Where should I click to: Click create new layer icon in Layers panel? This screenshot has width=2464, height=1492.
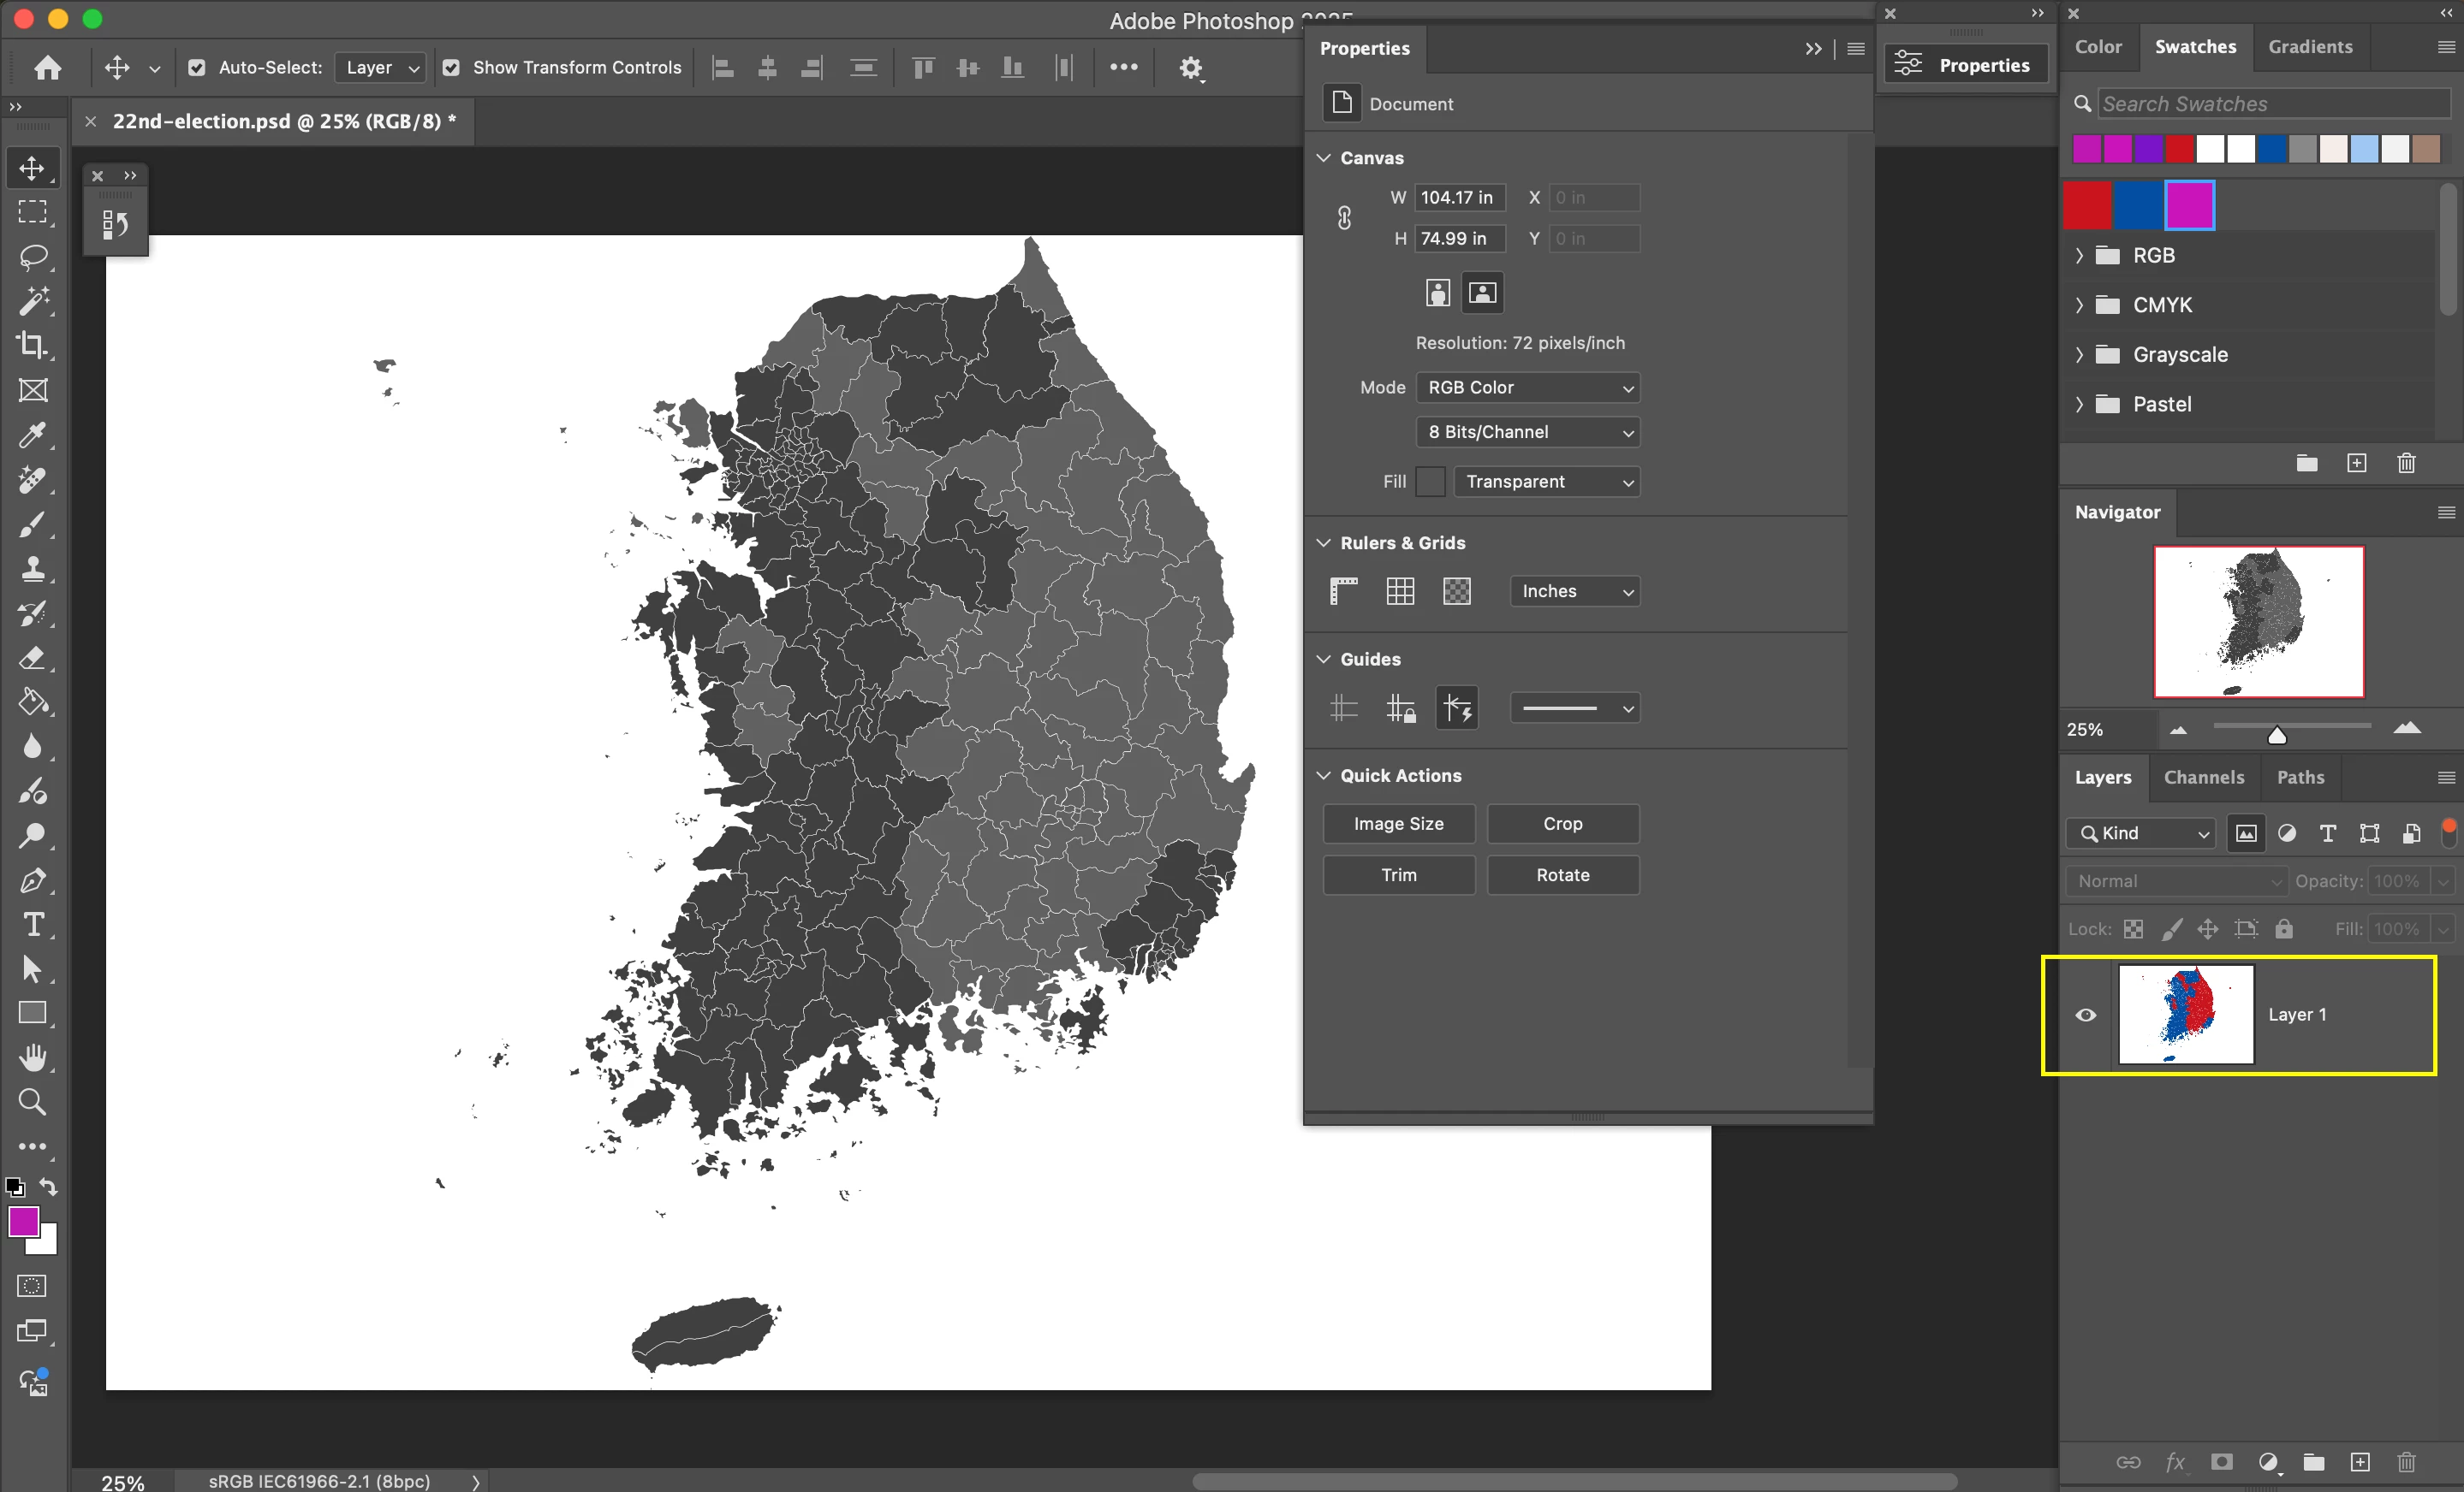pos(2359,1462)
